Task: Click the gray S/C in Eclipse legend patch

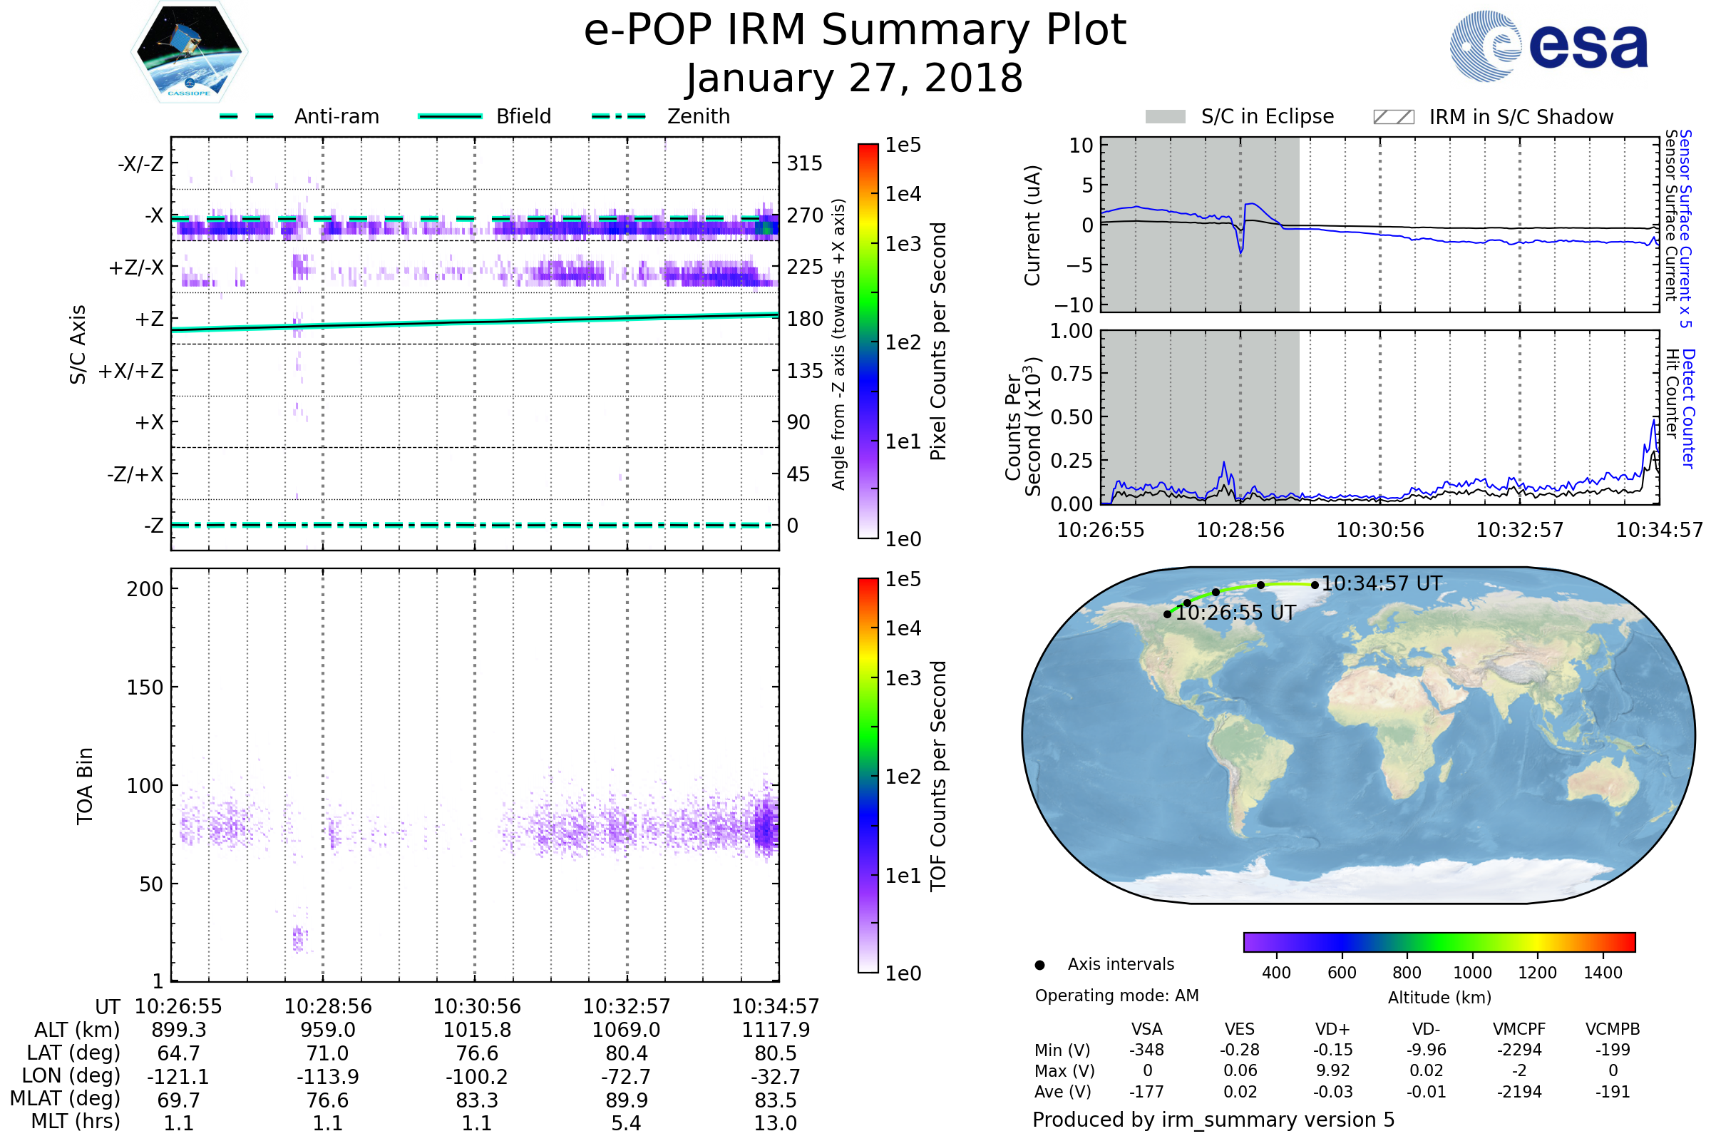Action: pos(1165,116)
